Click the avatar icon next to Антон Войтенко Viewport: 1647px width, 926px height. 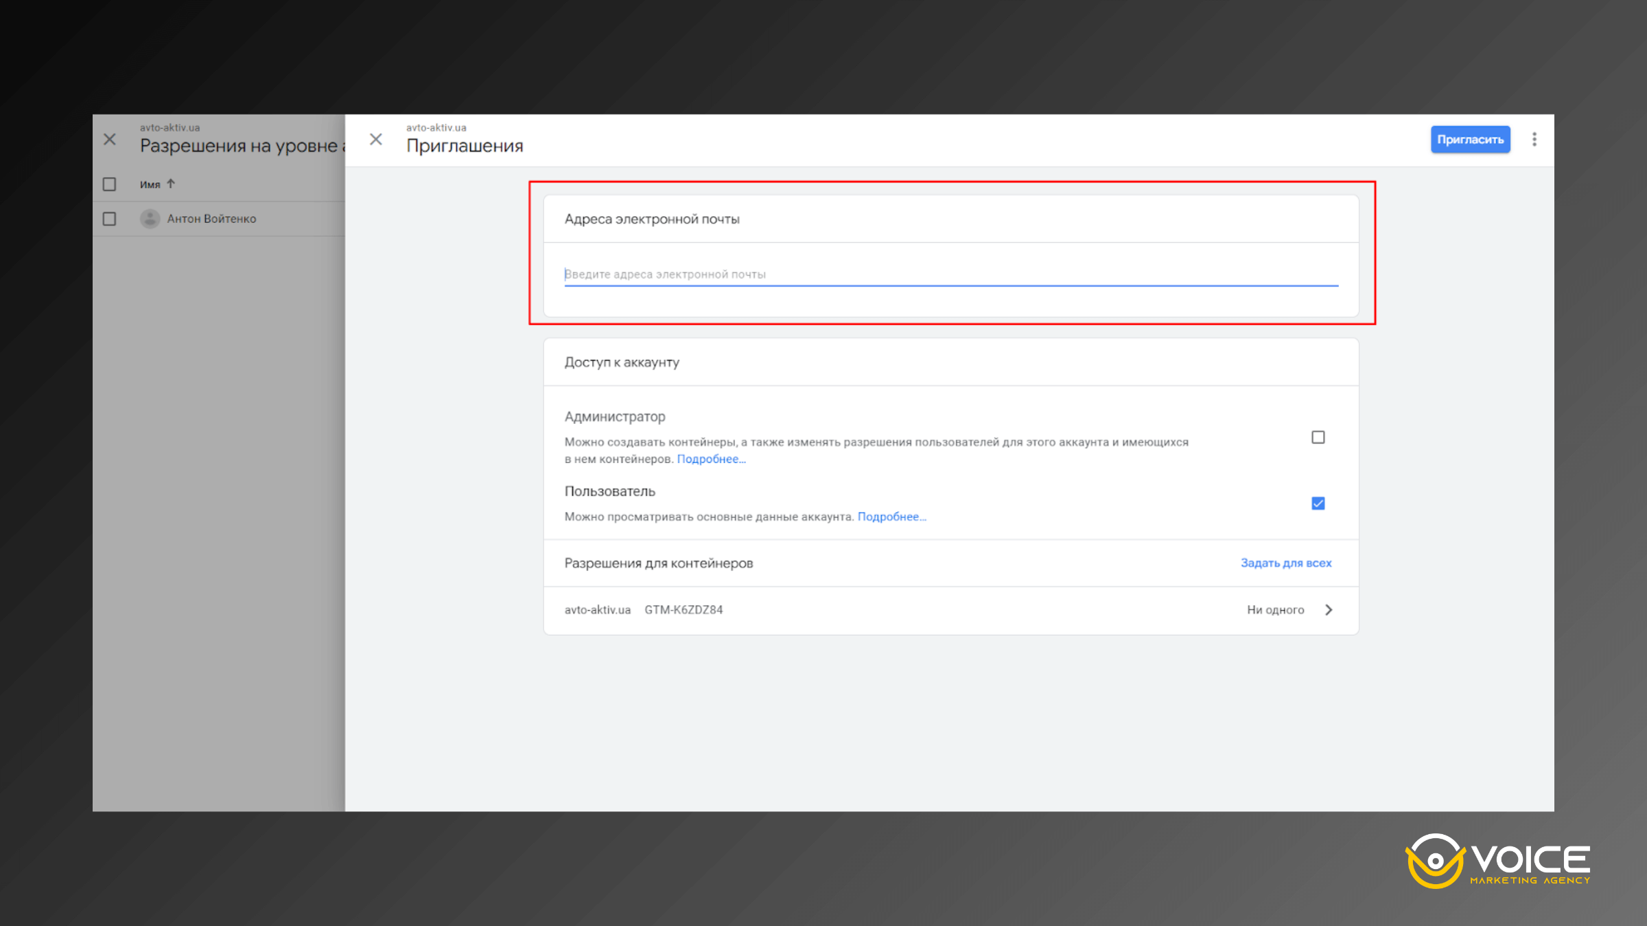[x=150, y=218]
